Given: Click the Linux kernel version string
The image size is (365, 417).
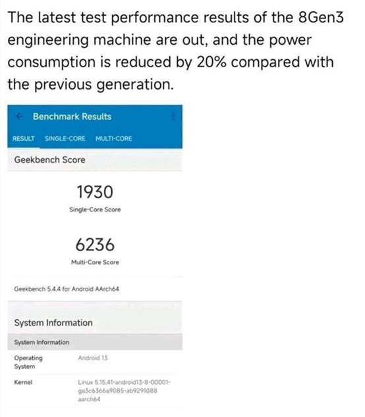Looking at the screenshot, I should point(124,391).
